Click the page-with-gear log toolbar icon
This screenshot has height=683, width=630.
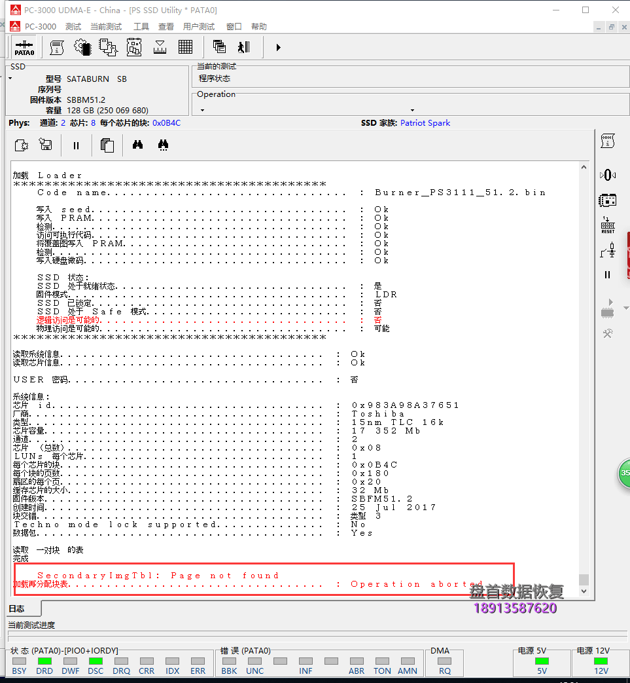point(22,145)
